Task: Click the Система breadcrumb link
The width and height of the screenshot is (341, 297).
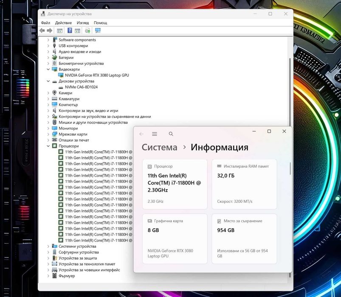Action: [159, 147]
